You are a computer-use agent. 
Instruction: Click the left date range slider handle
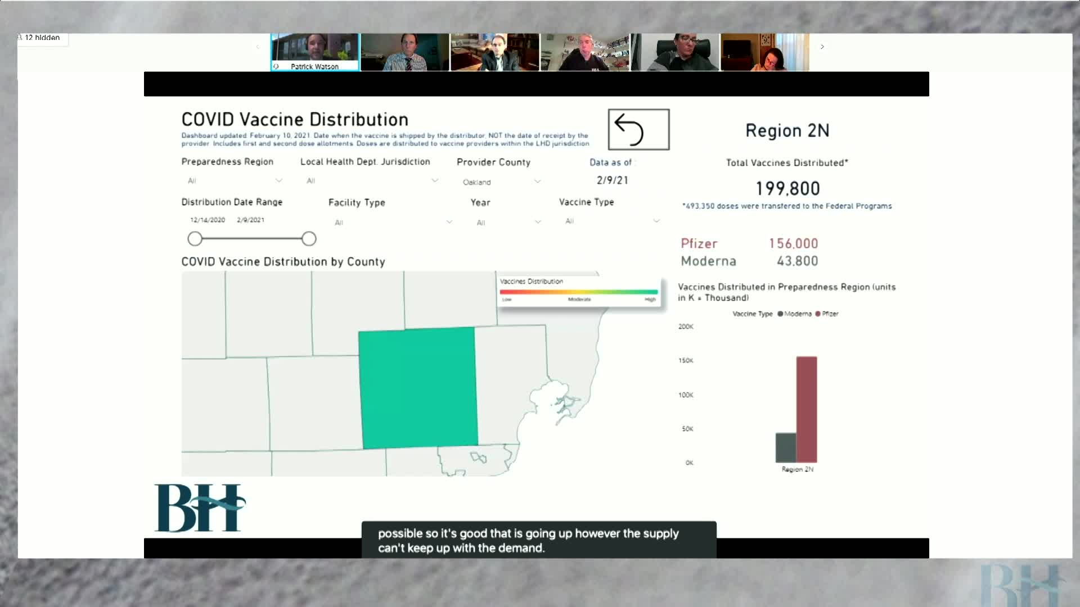click(195, 239)
